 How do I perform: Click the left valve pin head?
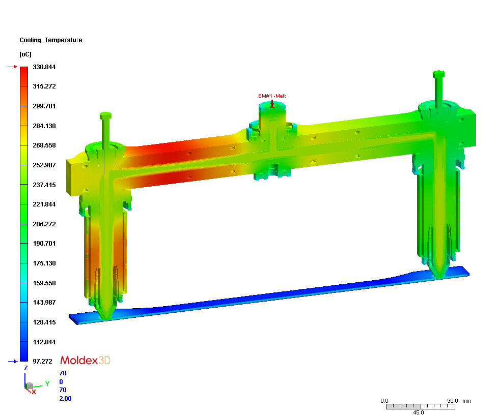point(105,115)
